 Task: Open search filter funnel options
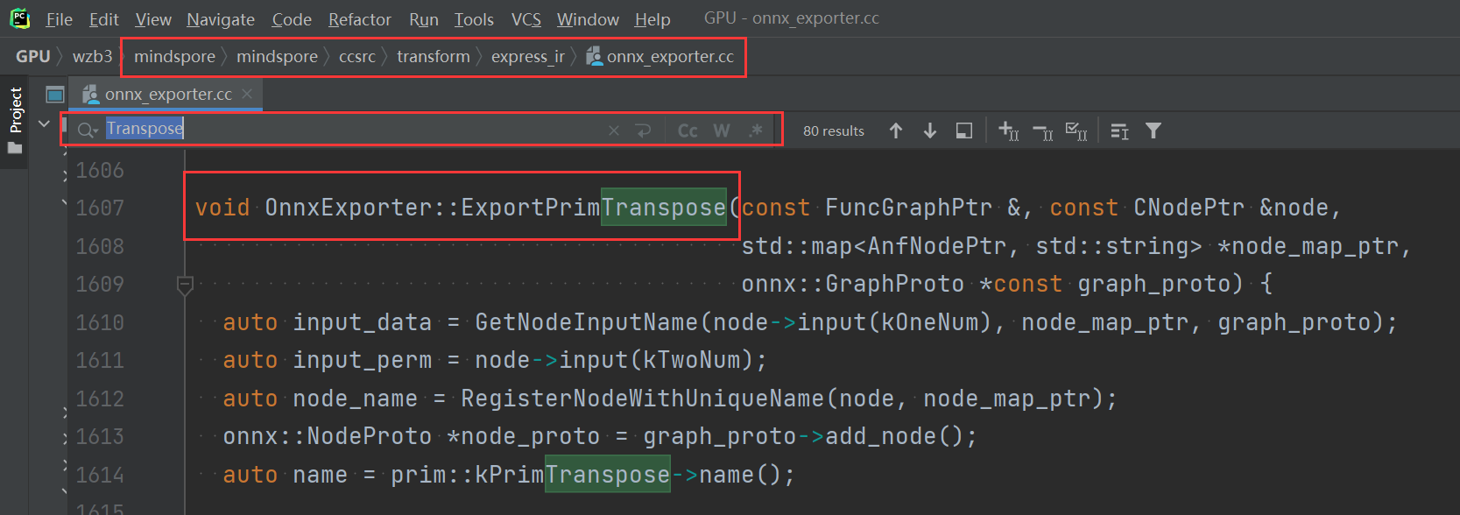coord(1153,131)
